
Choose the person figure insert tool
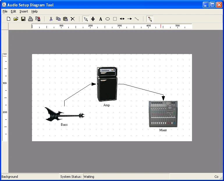coord(93,19)
